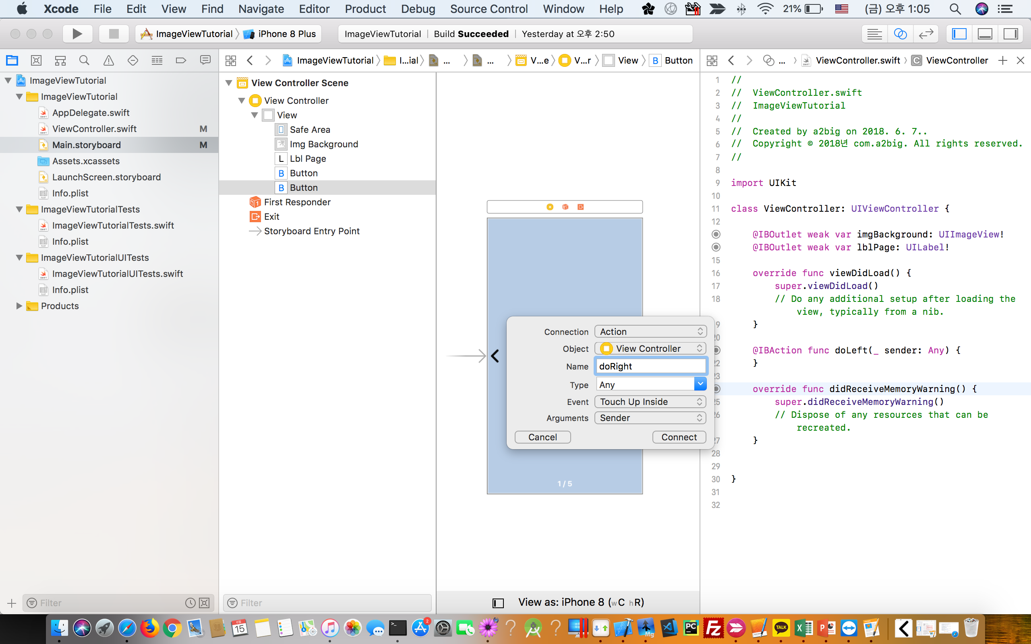The width and height of the screenshot is (1031, 644).
Task: Open the Event dropdown
Action: tap(650, 402)
